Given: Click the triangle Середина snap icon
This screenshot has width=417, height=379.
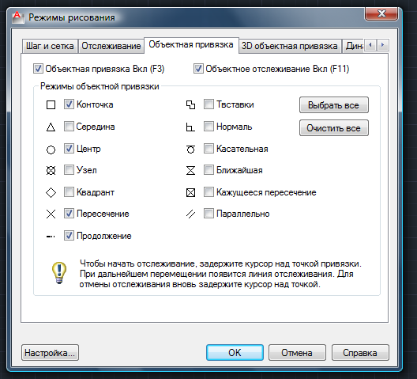Looking at the screenshot, I should [x=51, y=127].
